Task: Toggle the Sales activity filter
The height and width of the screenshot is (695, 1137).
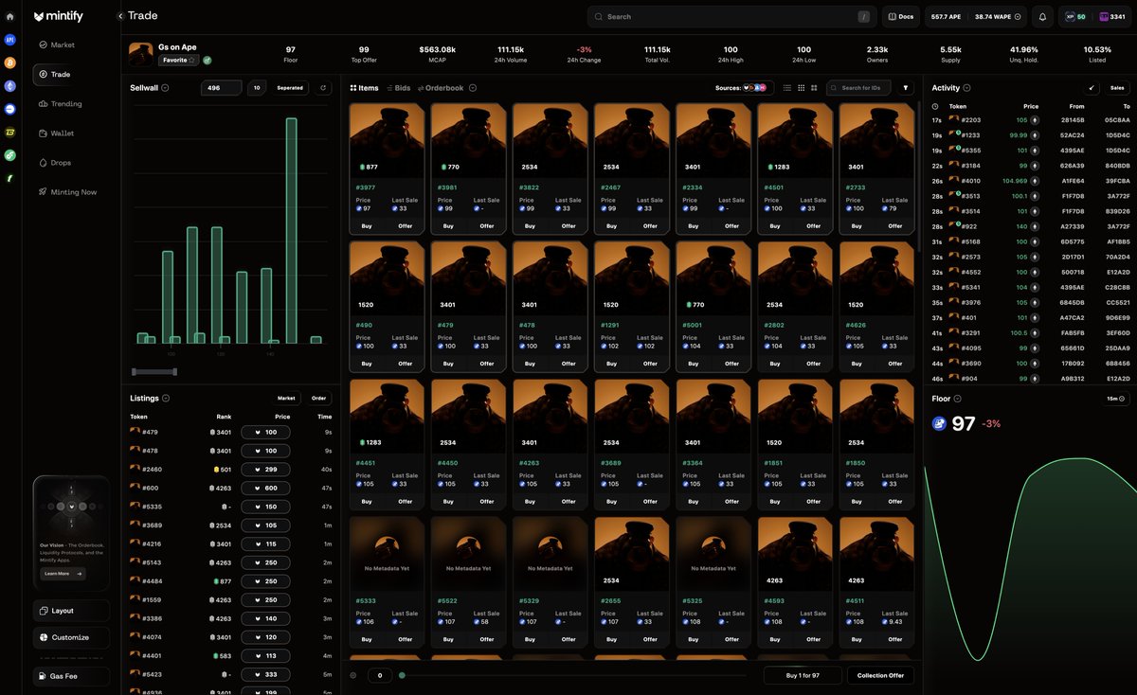Action: 1117,88
